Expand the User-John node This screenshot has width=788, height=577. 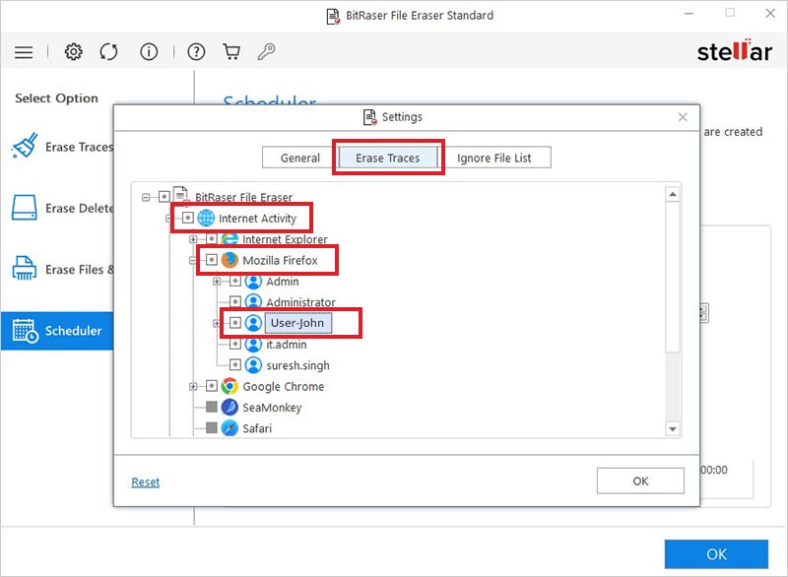point(217,323)
